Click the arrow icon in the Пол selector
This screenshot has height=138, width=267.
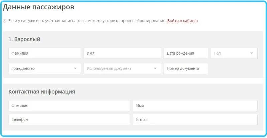click(x=252, y=53)
